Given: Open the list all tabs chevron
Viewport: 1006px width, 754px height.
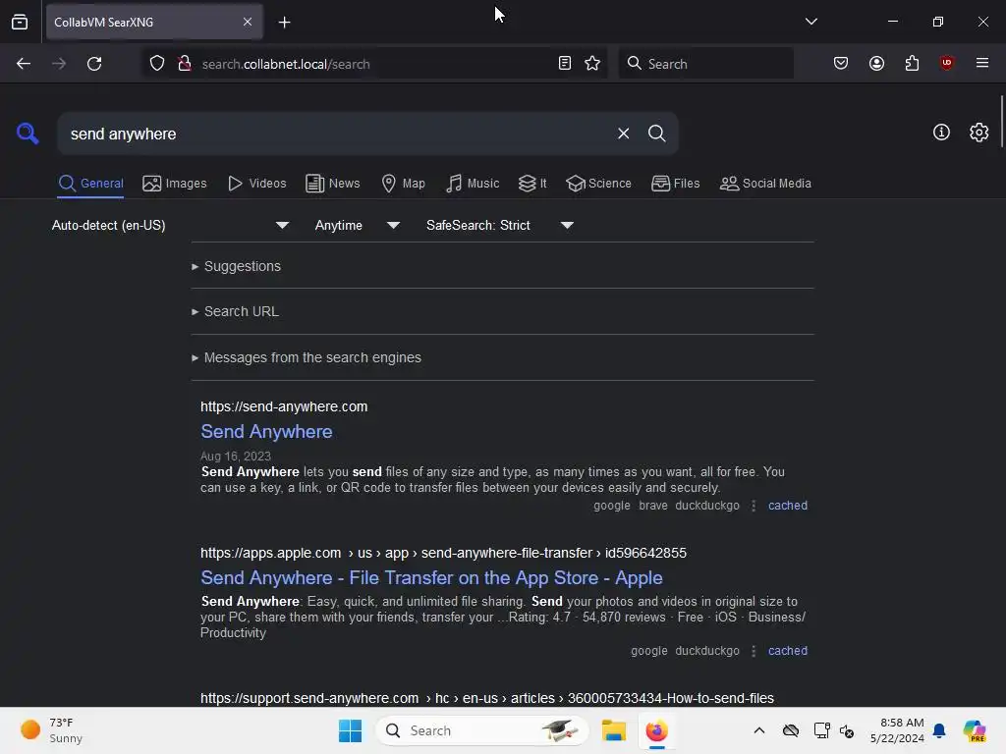Looking at the screenshot, I should [x=810, y=22].
